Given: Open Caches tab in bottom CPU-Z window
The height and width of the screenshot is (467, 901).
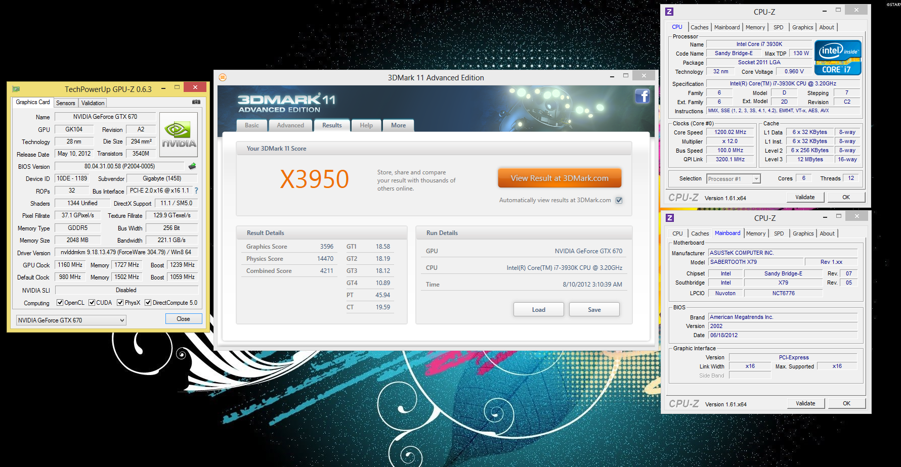Looking at the screenshot, I should click(700, 233).
